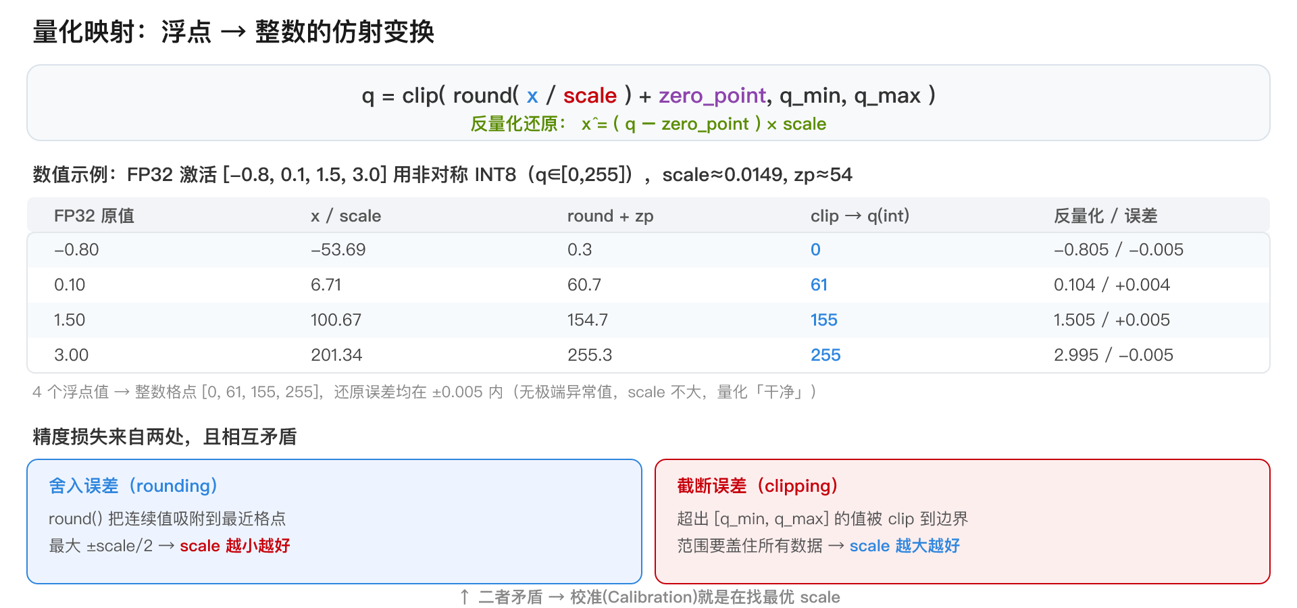
Task: Click the cell '–0.805 / –0.005'
Action: pyautogui.click(x=1119, y=250)
